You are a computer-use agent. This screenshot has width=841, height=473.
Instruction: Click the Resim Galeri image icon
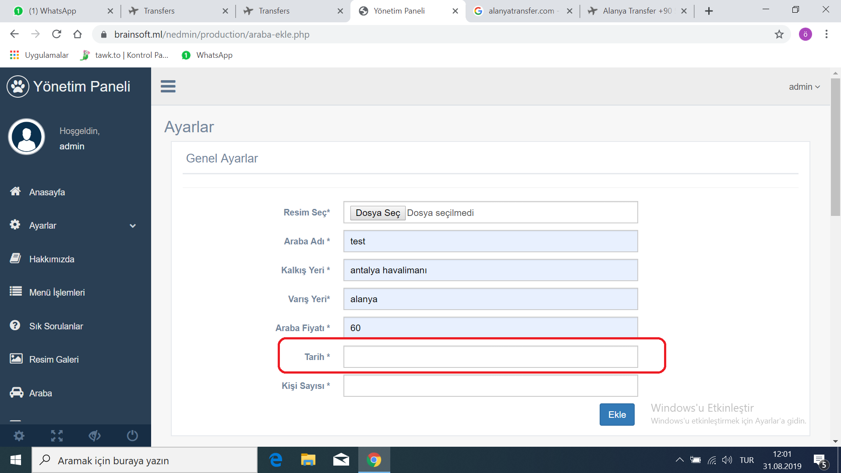[16, 359]
